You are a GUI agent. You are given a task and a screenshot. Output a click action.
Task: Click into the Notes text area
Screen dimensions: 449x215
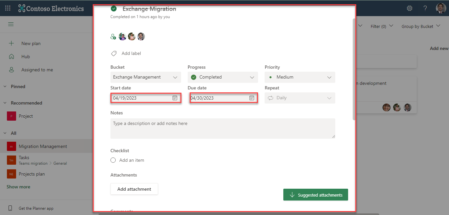223,128
